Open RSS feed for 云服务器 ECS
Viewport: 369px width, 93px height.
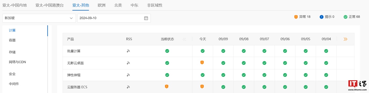[128, 87]
